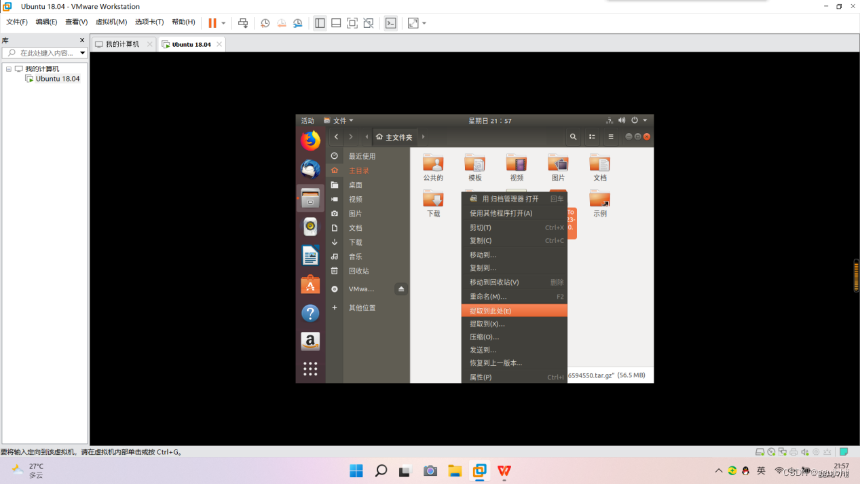Open the 示例 folder
The image size is (860, 484).
pyautogui.click(x=600, y=204)
